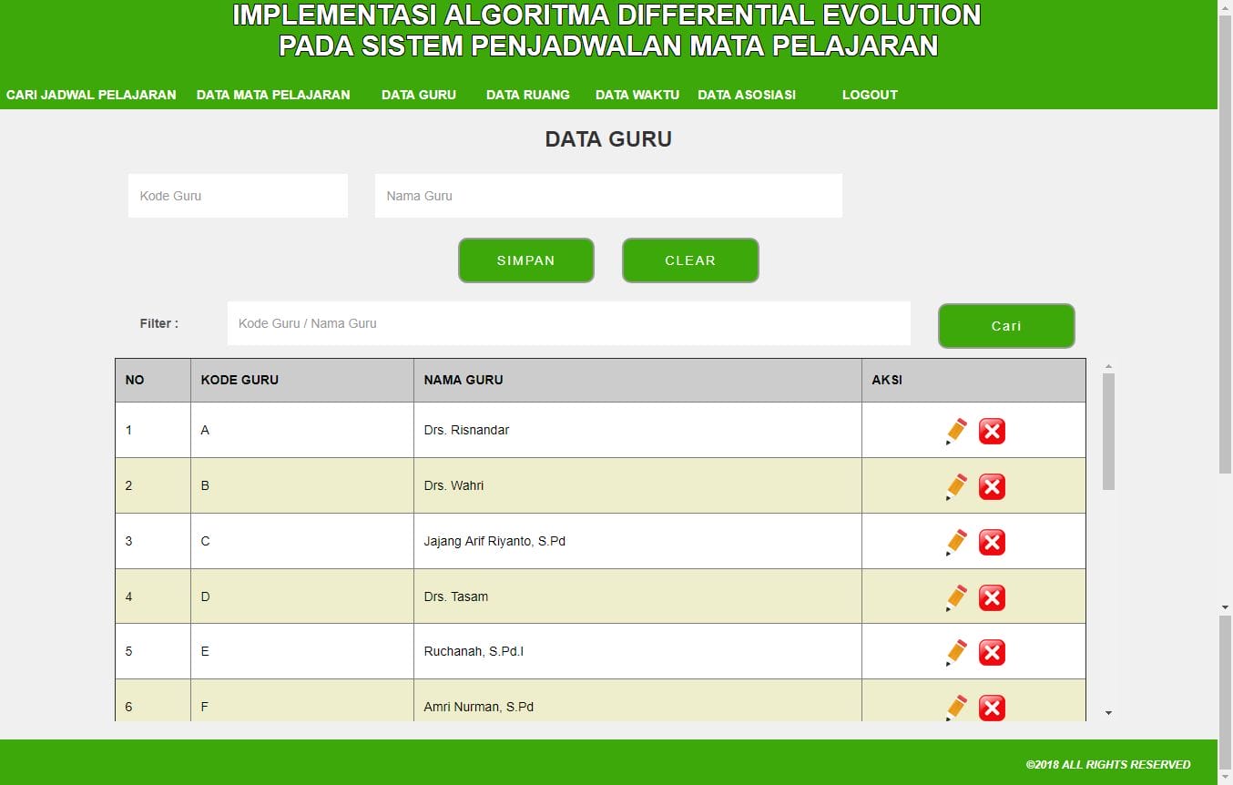Select the Logout menu item
This screenshot has width=1233, height=785.
tap(870, 95)
